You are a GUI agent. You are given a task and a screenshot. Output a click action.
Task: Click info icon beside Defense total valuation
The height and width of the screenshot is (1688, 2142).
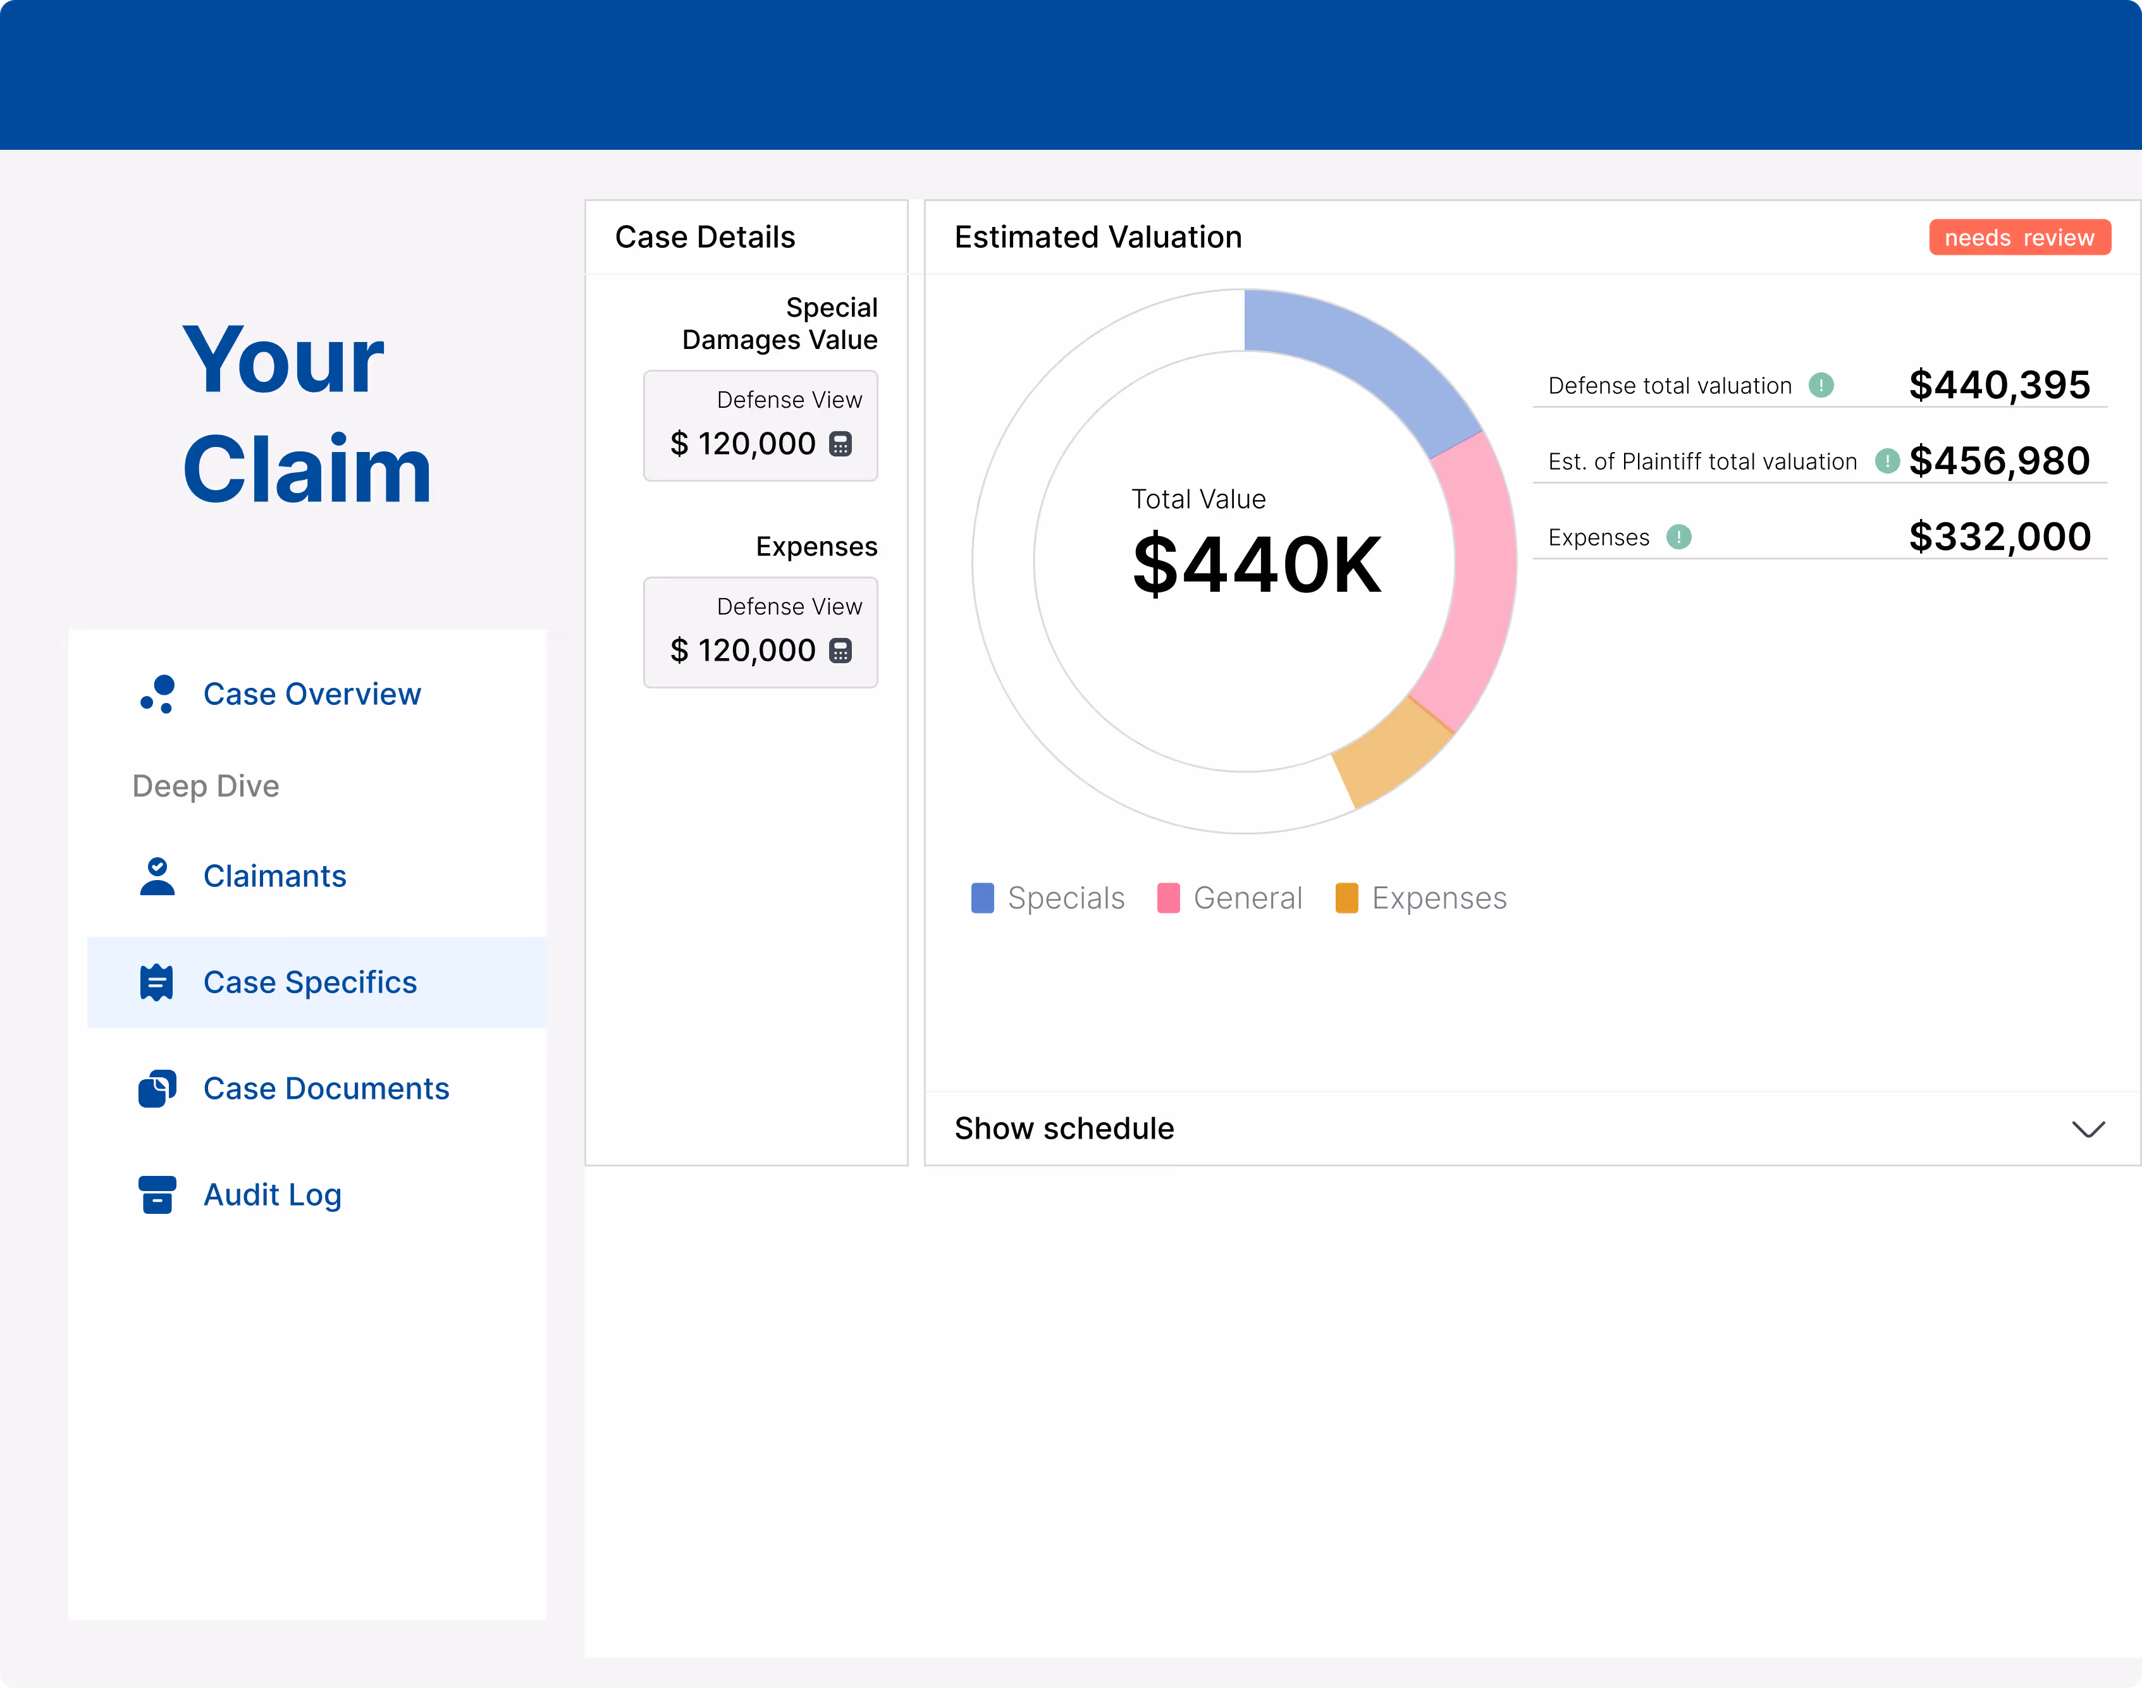[x=1821, y=386]
